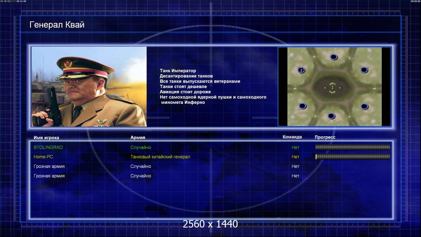Click 'Нет самоходной ядерной пушки' line

[x=213, y=97]
